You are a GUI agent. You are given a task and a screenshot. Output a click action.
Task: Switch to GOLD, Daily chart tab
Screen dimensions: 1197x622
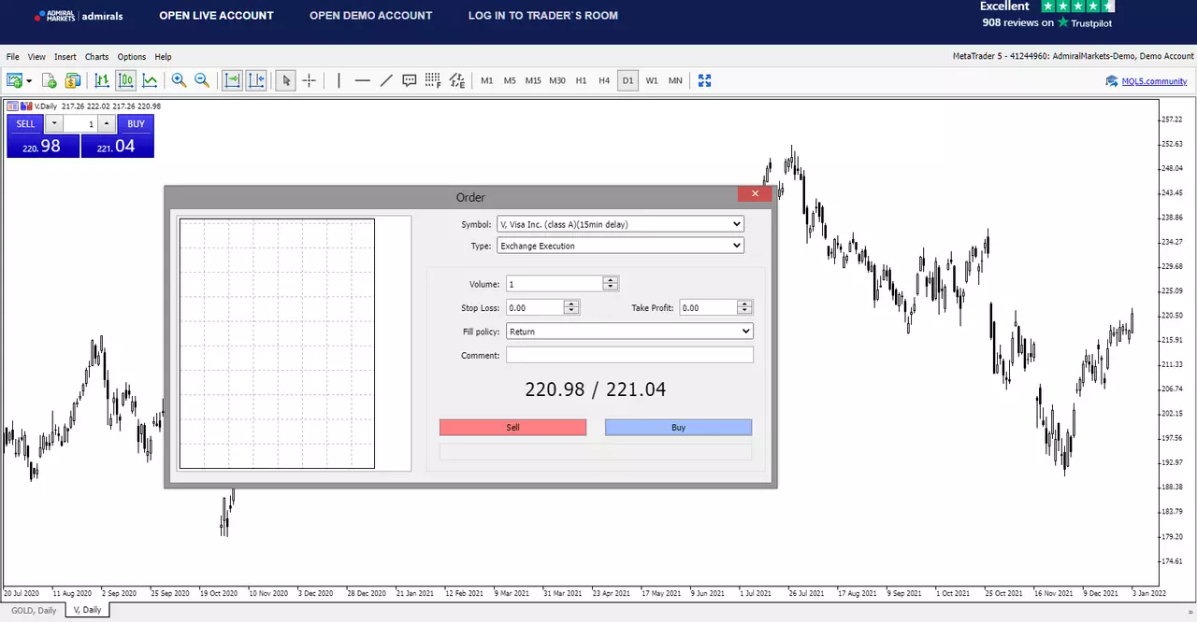coord(34,611)
